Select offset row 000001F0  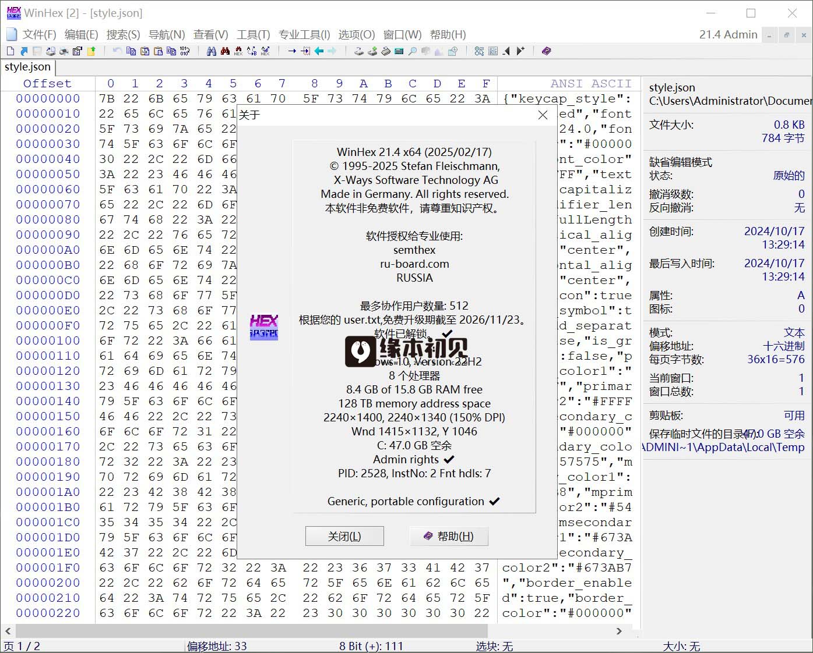tap(48, 567)
